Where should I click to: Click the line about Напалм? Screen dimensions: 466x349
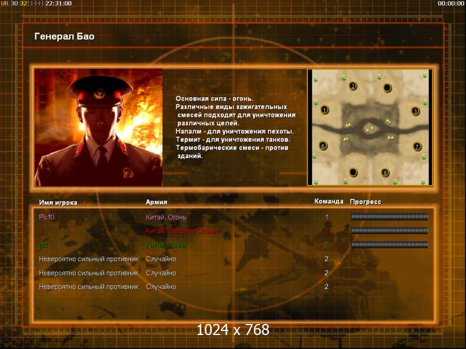(235, 131)
